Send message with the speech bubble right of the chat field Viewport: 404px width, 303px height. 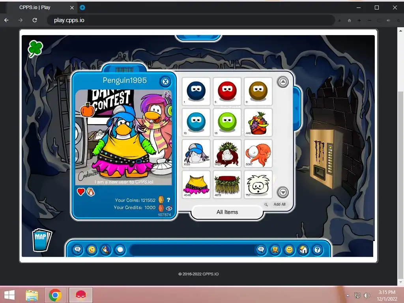pyautogui.click(x=261, y=250)
